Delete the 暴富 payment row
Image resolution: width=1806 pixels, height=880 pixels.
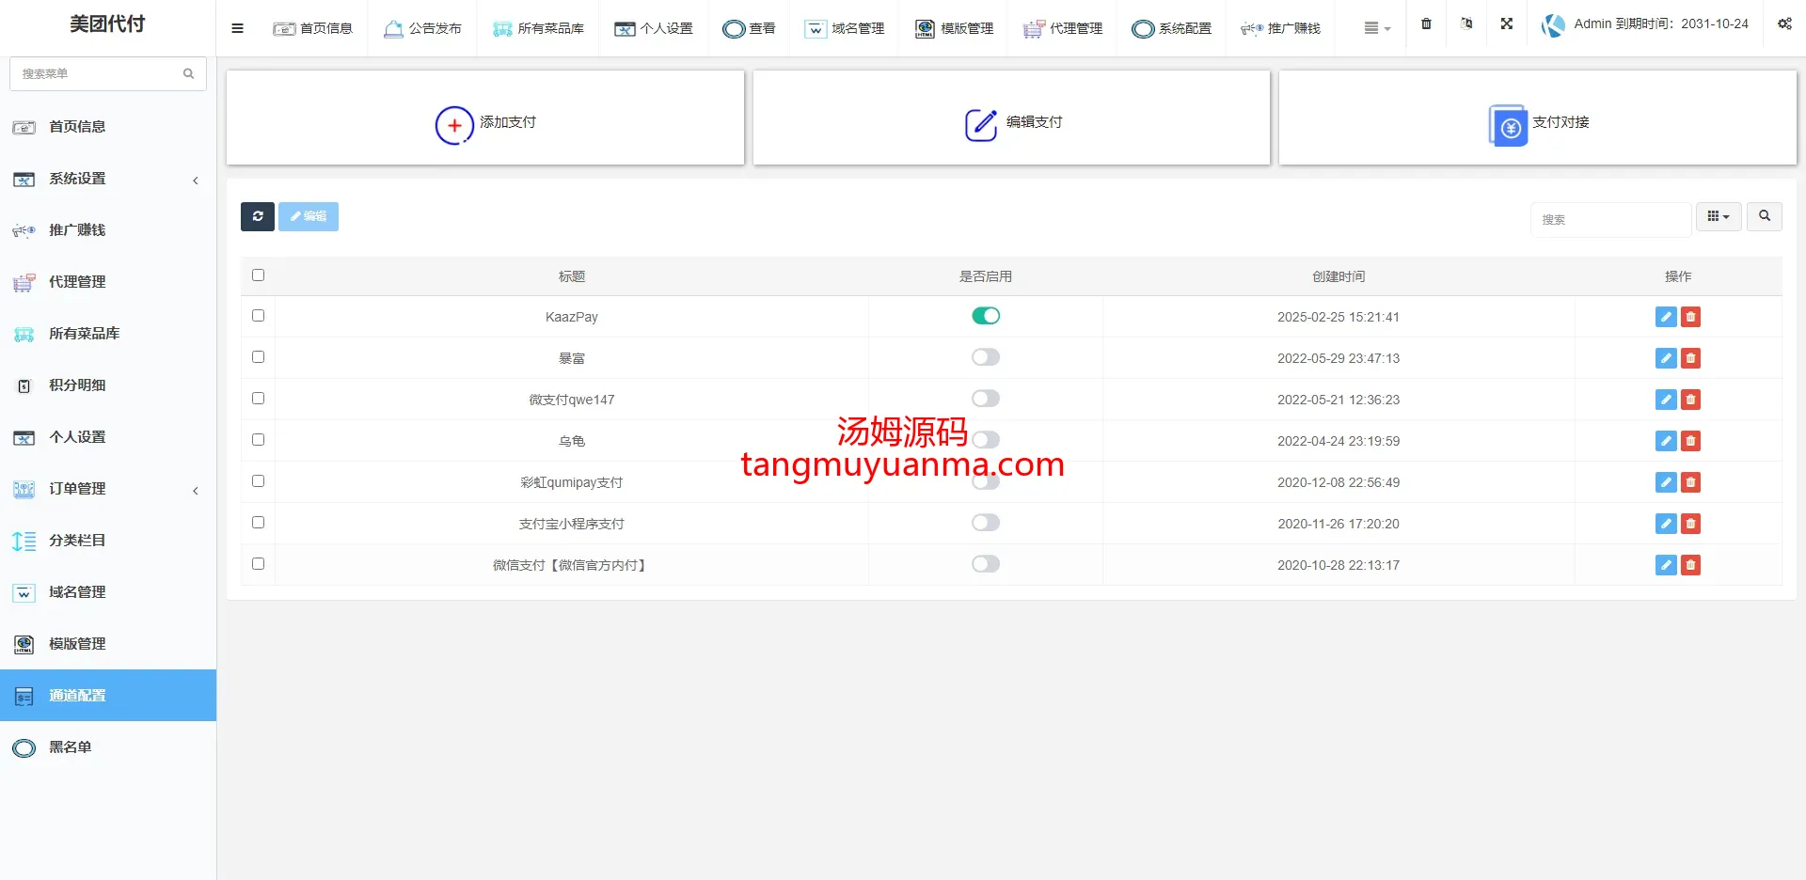click(1690, 358)
